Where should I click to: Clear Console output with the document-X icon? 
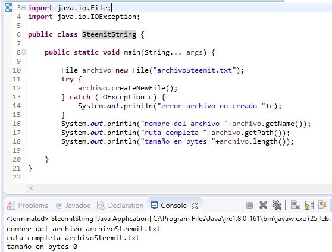click(x=295, y=205)
